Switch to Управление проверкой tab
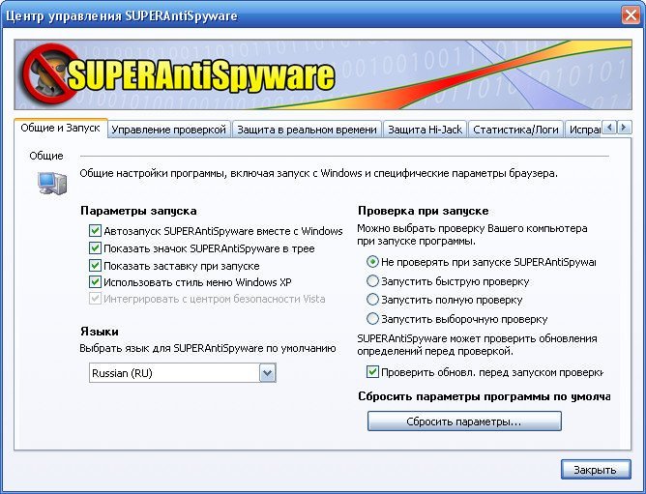The height and width of the screenshot is (494, 646). pyautogui.click(x=168, y=130)
